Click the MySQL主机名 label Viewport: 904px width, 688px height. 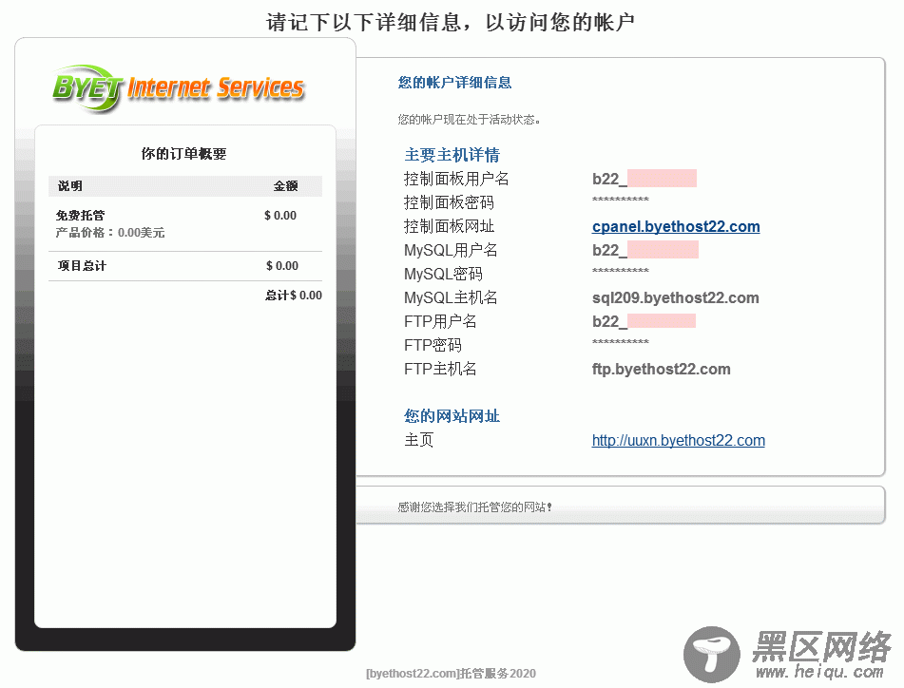point(451,297)
